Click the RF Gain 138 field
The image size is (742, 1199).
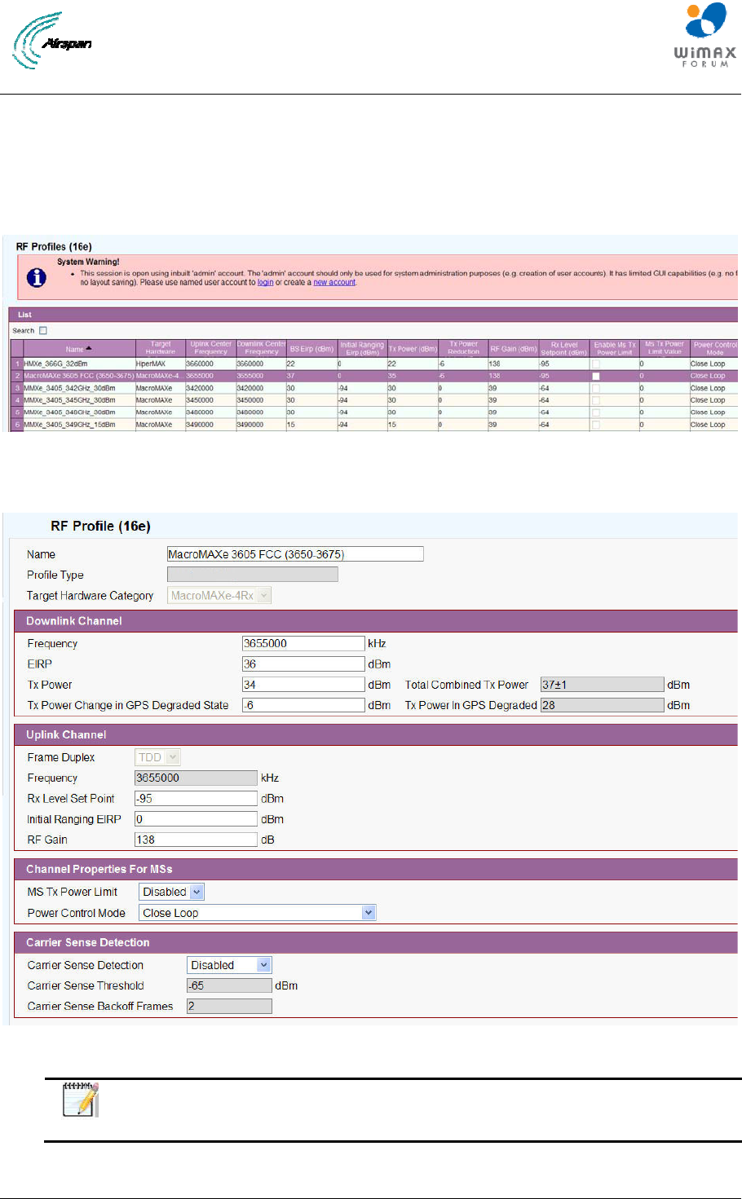point(196,840)
